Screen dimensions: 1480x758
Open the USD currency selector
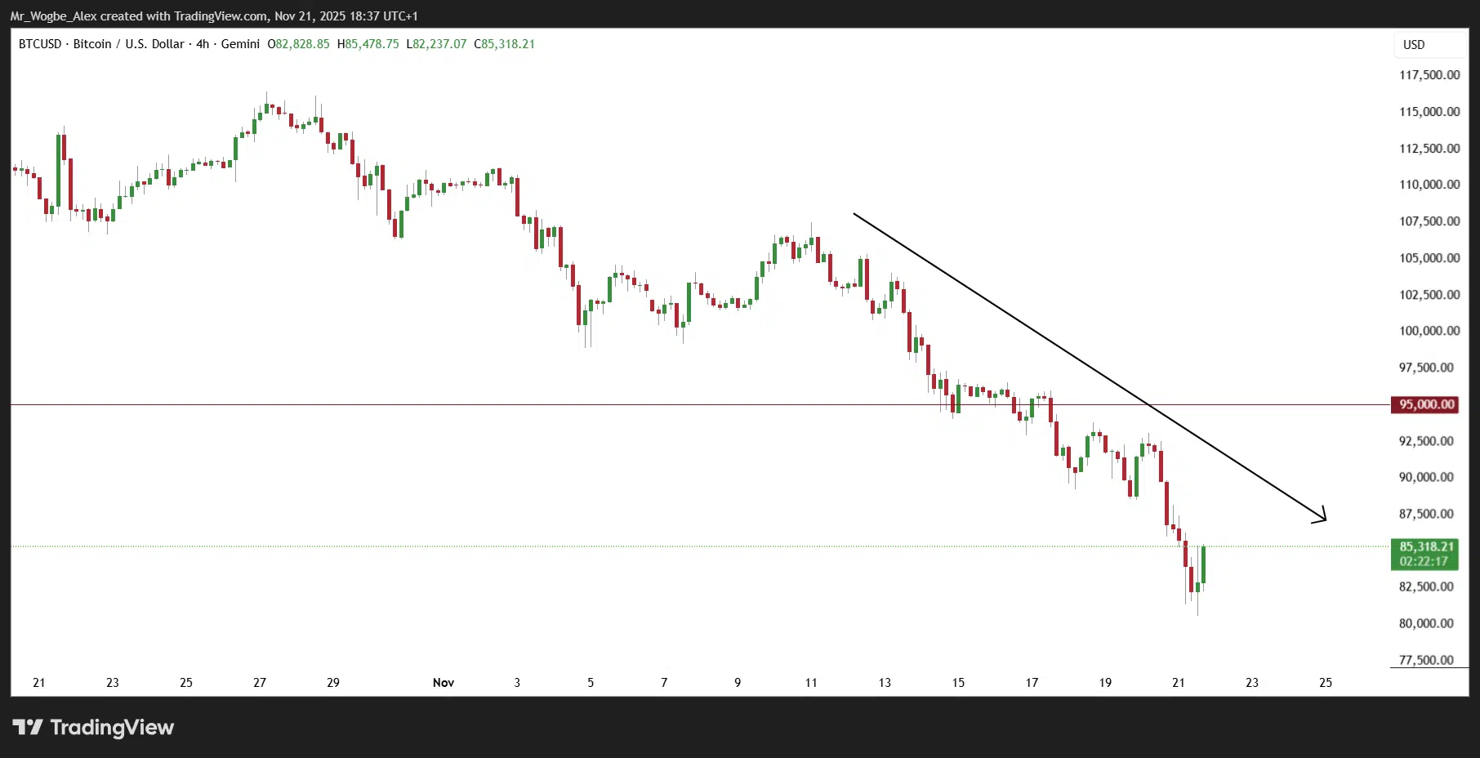click(x=1414, y=45)
